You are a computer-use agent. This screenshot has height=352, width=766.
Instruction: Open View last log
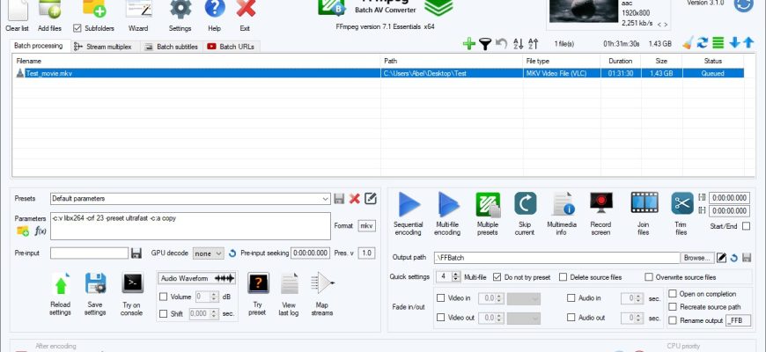pos(289,283)
